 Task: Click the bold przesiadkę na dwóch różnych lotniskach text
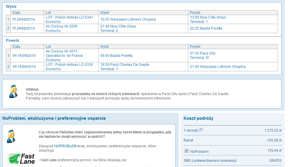point(105,94)
